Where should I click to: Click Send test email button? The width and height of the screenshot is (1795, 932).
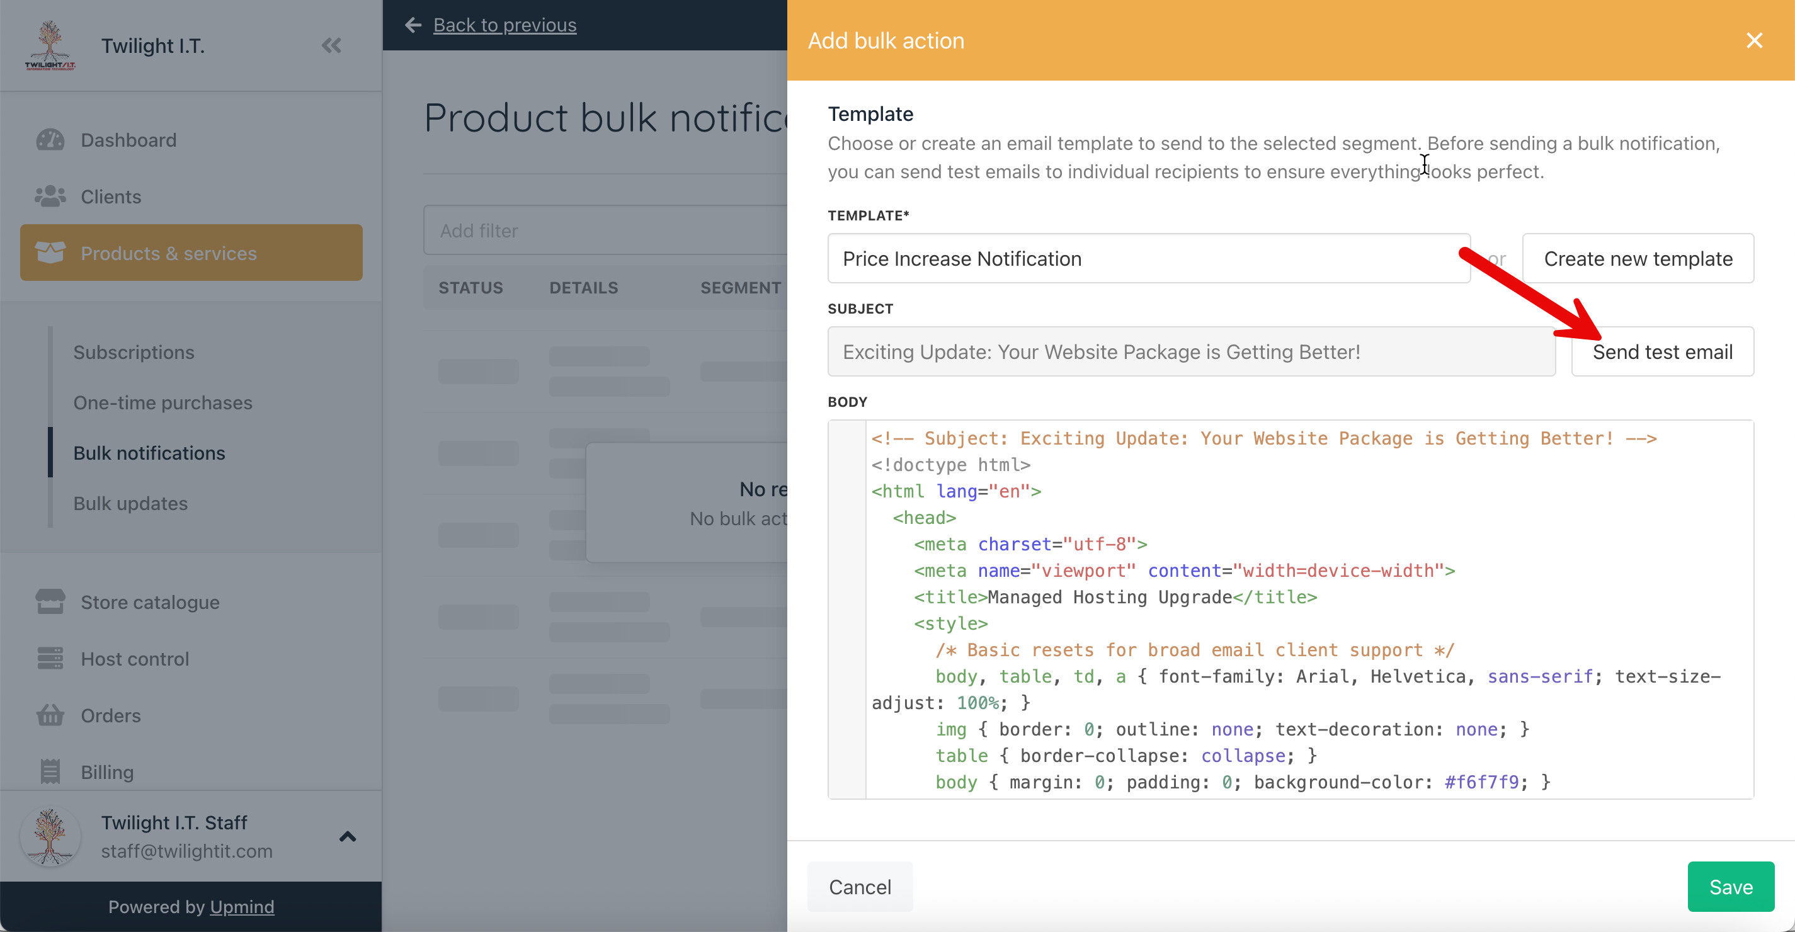point(1663,352)
